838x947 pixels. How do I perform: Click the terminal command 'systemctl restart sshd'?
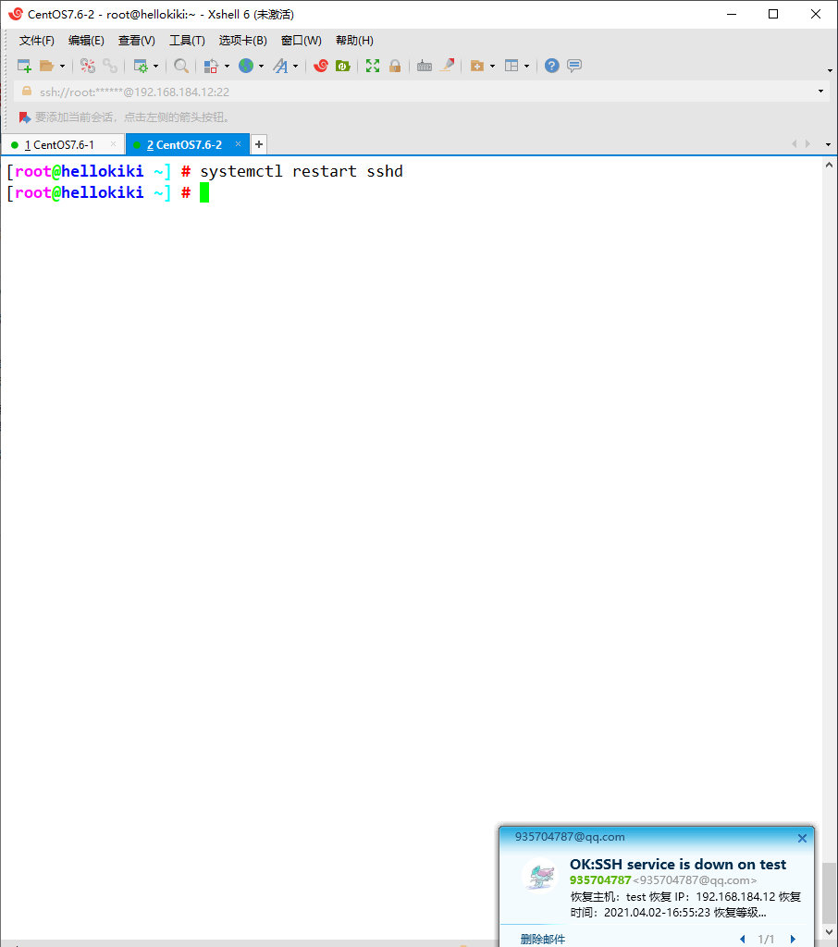302,171
